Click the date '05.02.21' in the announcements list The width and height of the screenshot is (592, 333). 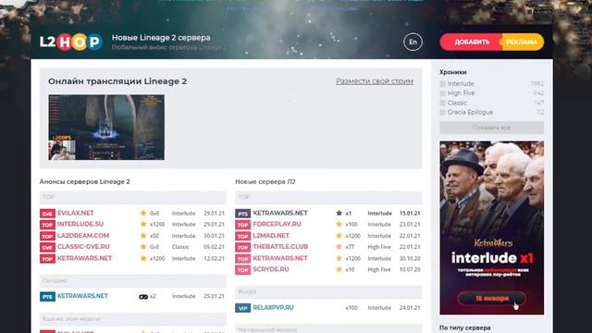(214, 247)
